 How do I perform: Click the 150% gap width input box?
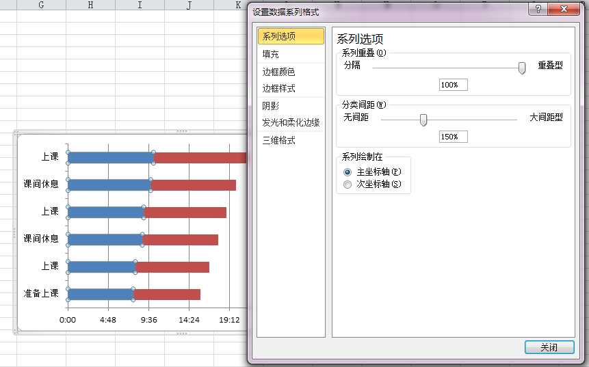pyautogui.click(x=454, y=137)
